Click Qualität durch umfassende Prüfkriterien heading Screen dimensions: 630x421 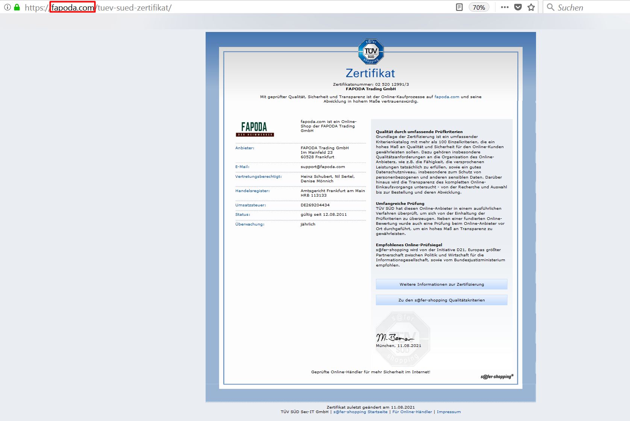[419, 132]
